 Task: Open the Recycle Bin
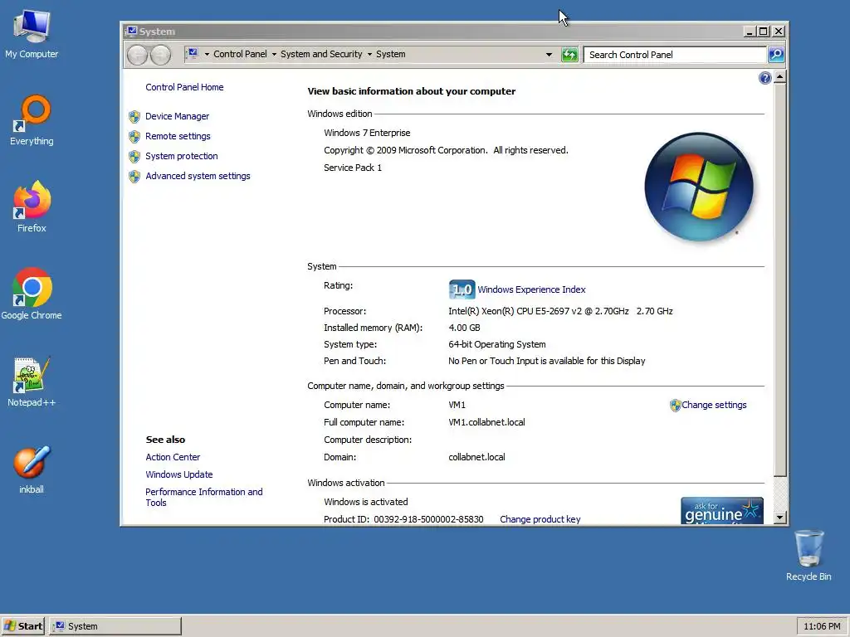808,555
